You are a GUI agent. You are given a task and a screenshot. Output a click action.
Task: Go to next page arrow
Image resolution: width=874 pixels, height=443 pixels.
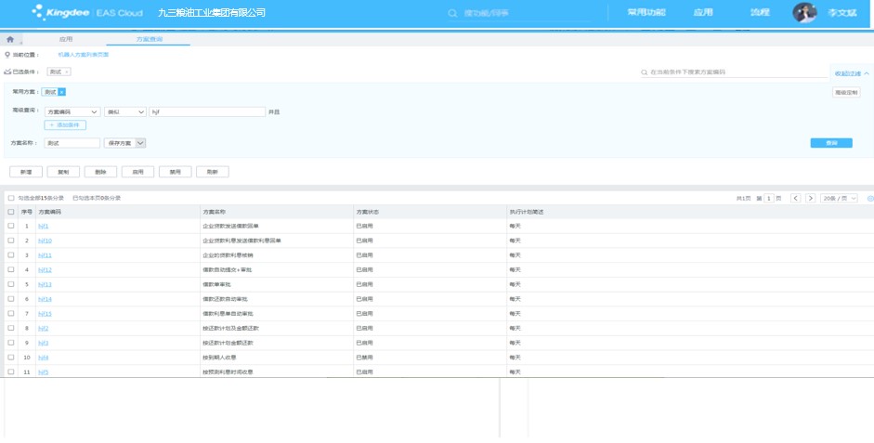click(811, 198)
